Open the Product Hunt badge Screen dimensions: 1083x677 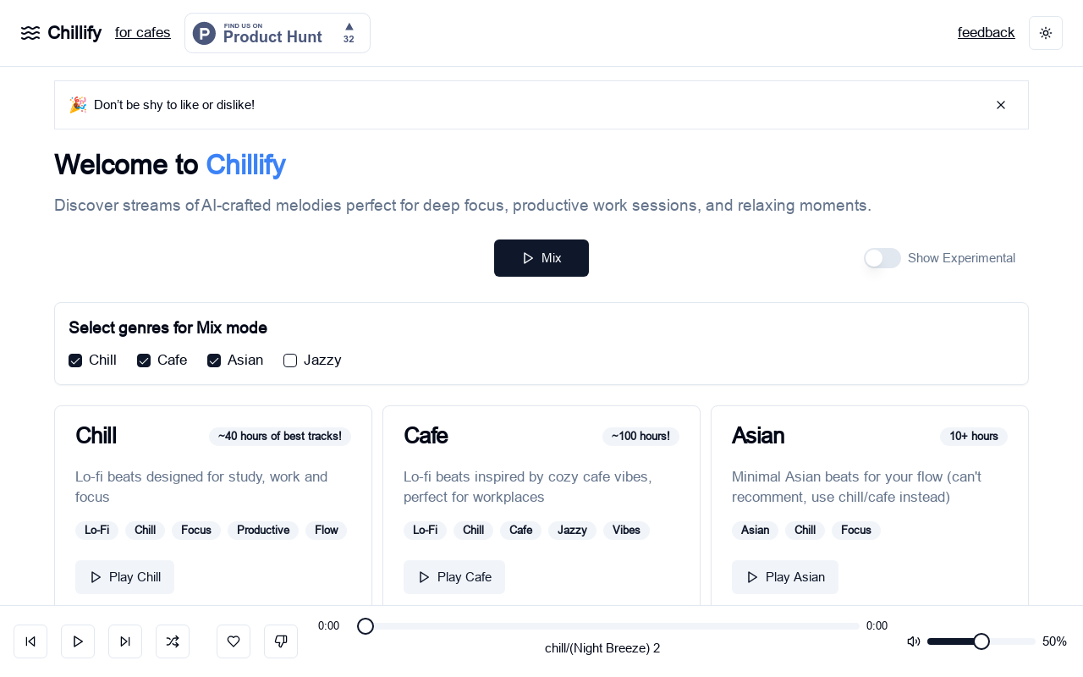pos(278,33)
